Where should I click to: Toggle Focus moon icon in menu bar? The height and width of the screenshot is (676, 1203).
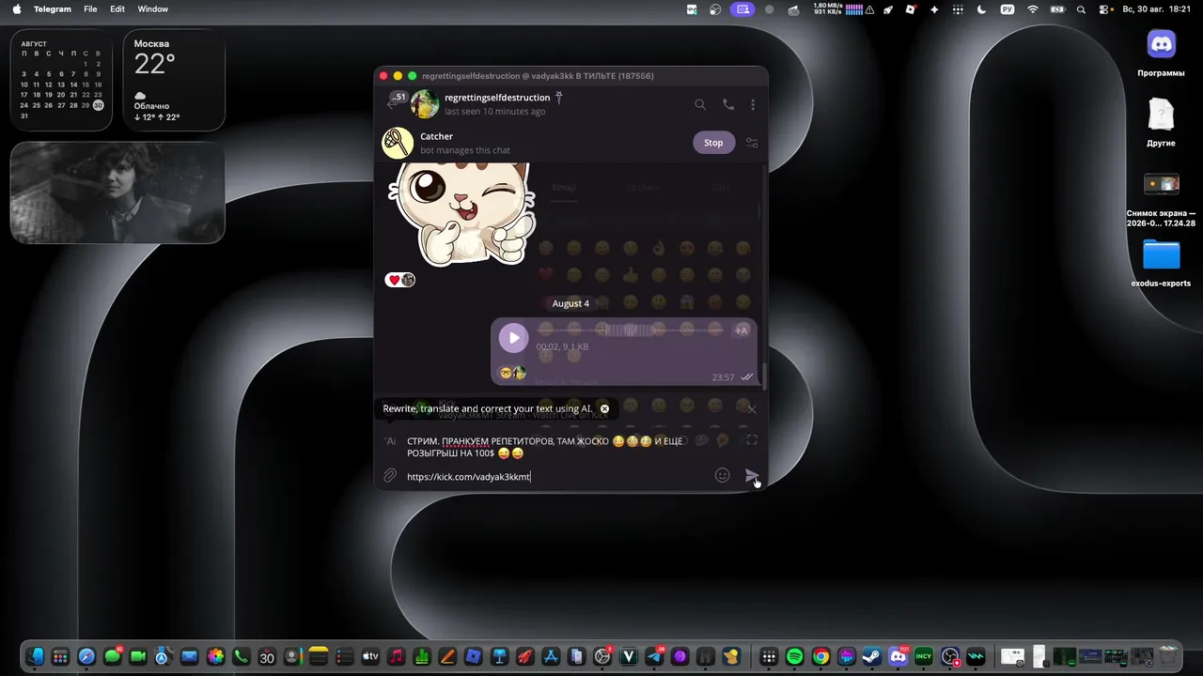[981, 9]
